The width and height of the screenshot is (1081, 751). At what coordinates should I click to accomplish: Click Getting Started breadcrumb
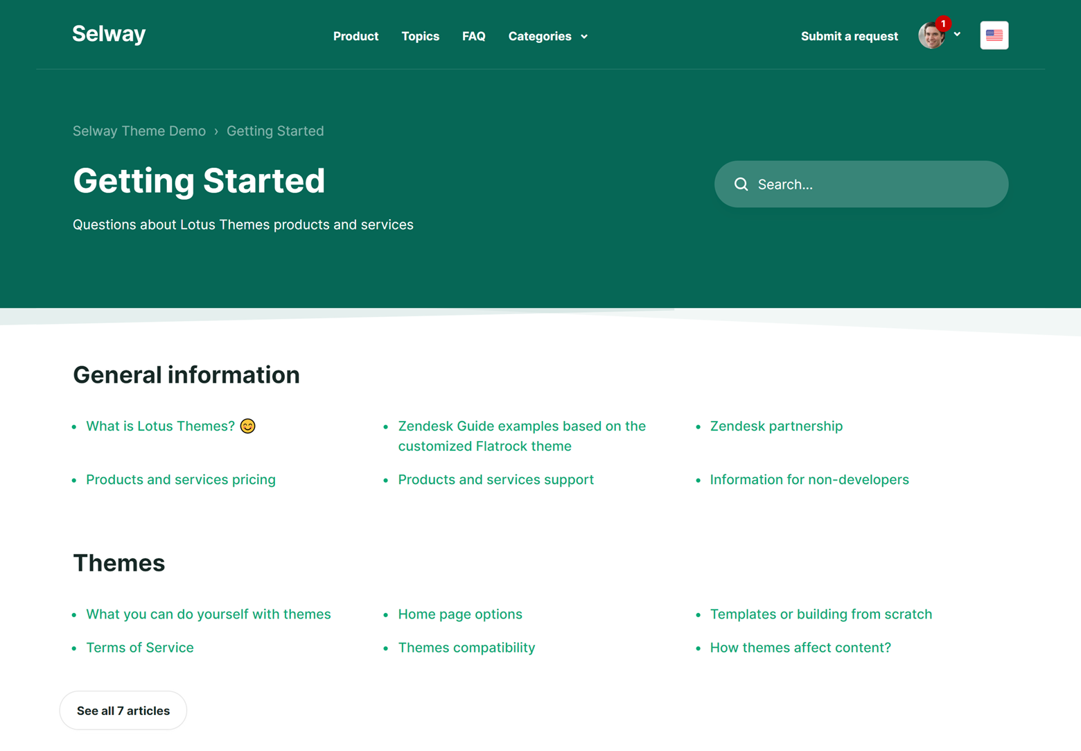click(x=275, y=131)
